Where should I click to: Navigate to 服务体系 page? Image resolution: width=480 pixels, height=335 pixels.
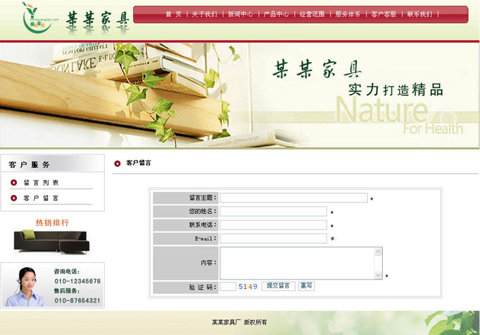[347, 14]
